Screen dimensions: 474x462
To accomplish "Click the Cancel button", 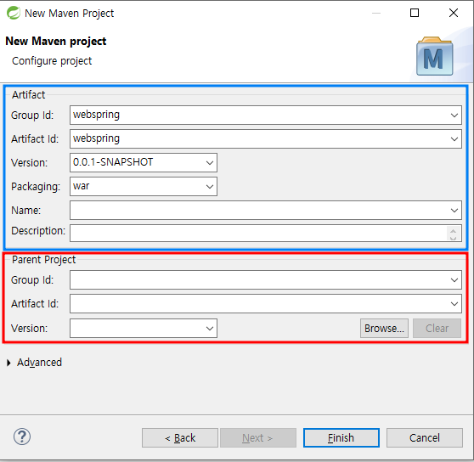I will pyautogui.click(x=425, y=437).
